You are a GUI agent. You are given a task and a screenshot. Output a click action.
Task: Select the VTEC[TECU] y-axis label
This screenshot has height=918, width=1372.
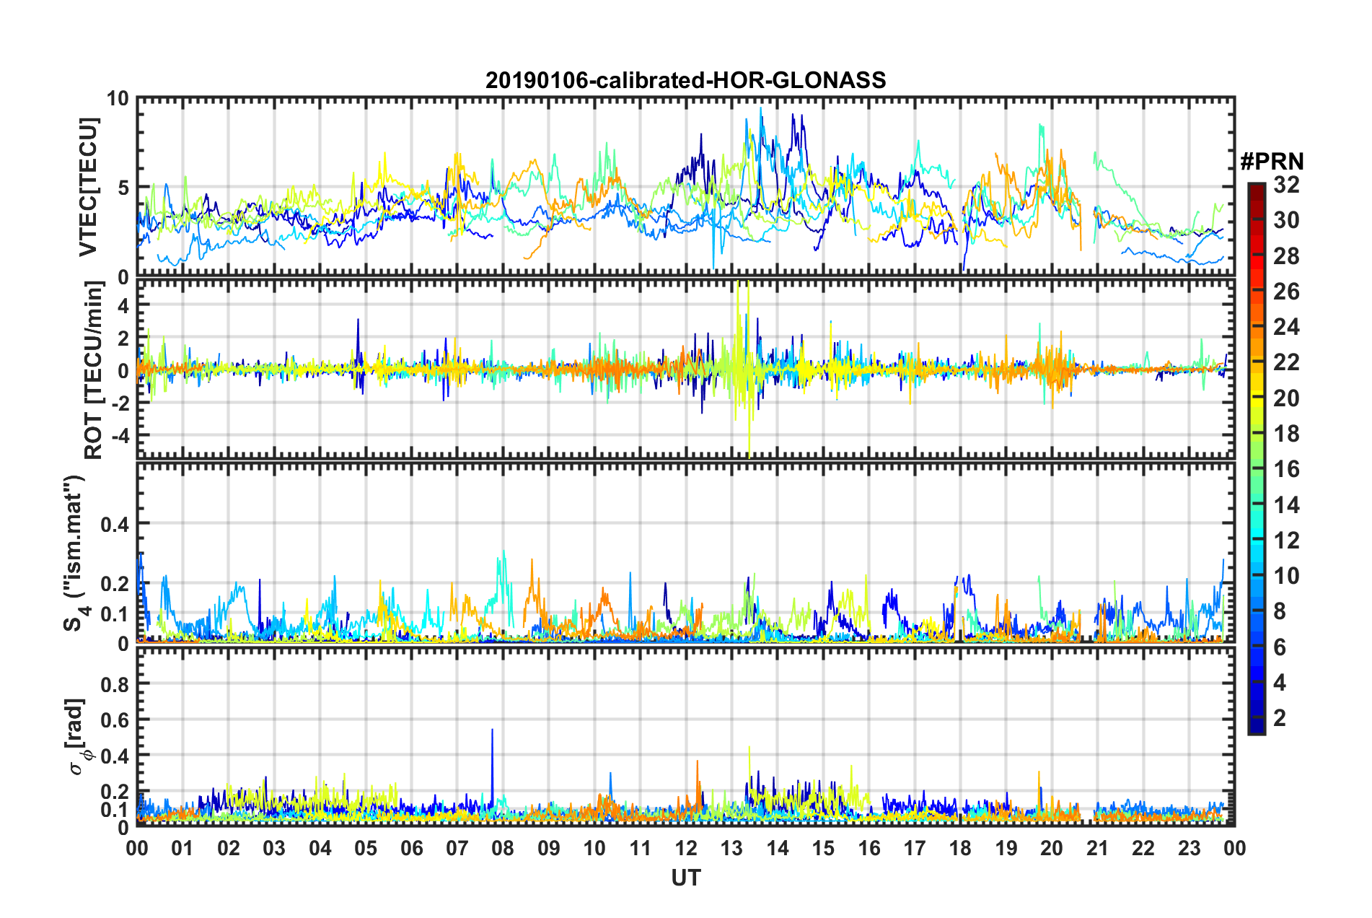(88, 187)
